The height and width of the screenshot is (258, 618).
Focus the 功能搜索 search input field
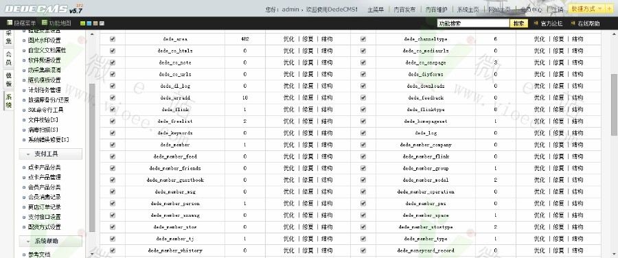pyautogui.click(x=473, y=23)
